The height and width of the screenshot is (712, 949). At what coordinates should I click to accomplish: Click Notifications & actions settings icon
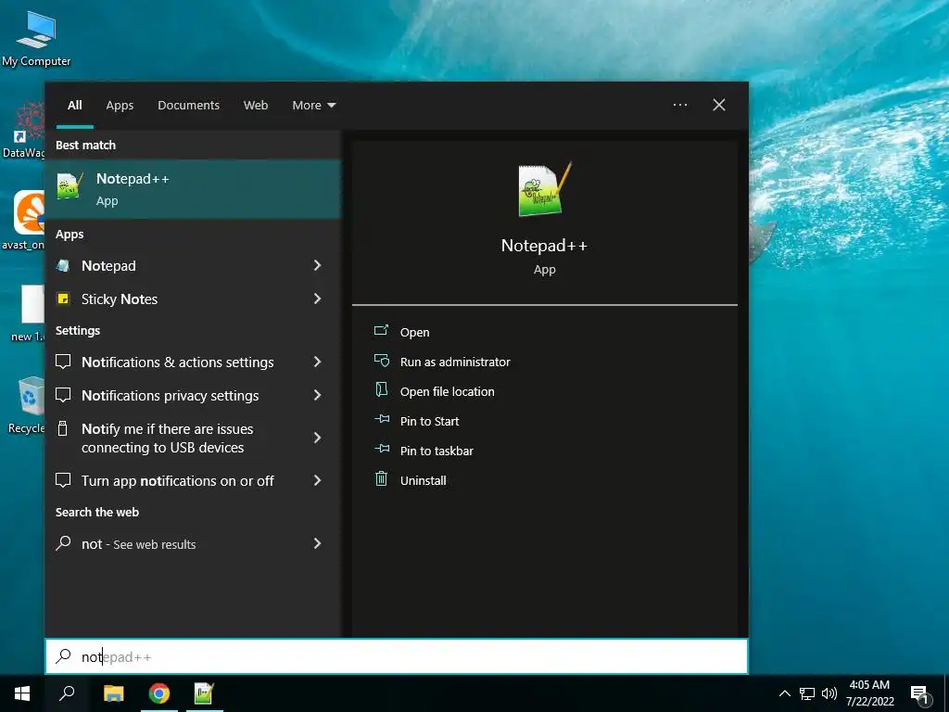point(63,362)
